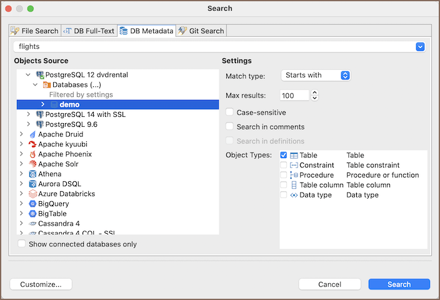Click the PostgreSQL 9.6 elephant icon

(x=40, y=124)
